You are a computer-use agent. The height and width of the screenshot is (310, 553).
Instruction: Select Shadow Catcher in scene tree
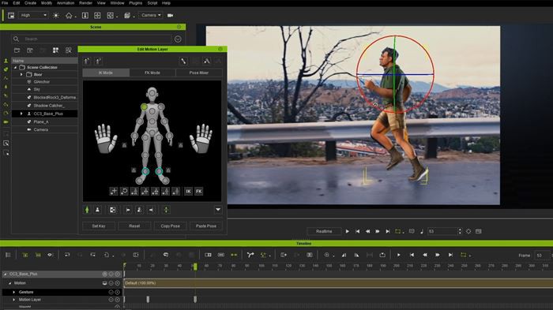click(x=49, y=106)
